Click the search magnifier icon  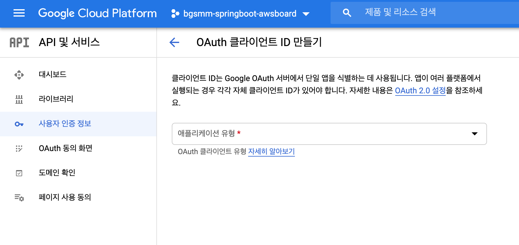(347, 13)
